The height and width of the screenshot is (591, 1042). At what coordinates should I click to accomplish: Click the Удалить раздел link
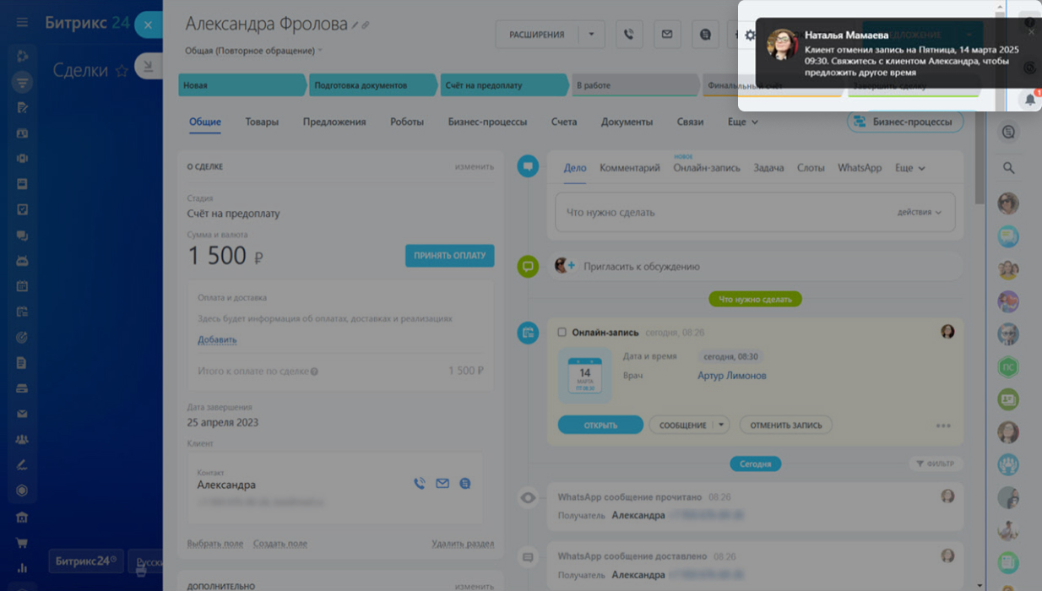coord(463,544)
